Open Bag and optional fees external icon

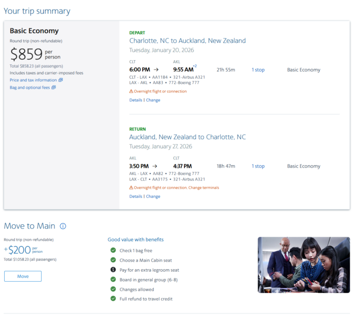pyautogui.click(x=53, y=88)
